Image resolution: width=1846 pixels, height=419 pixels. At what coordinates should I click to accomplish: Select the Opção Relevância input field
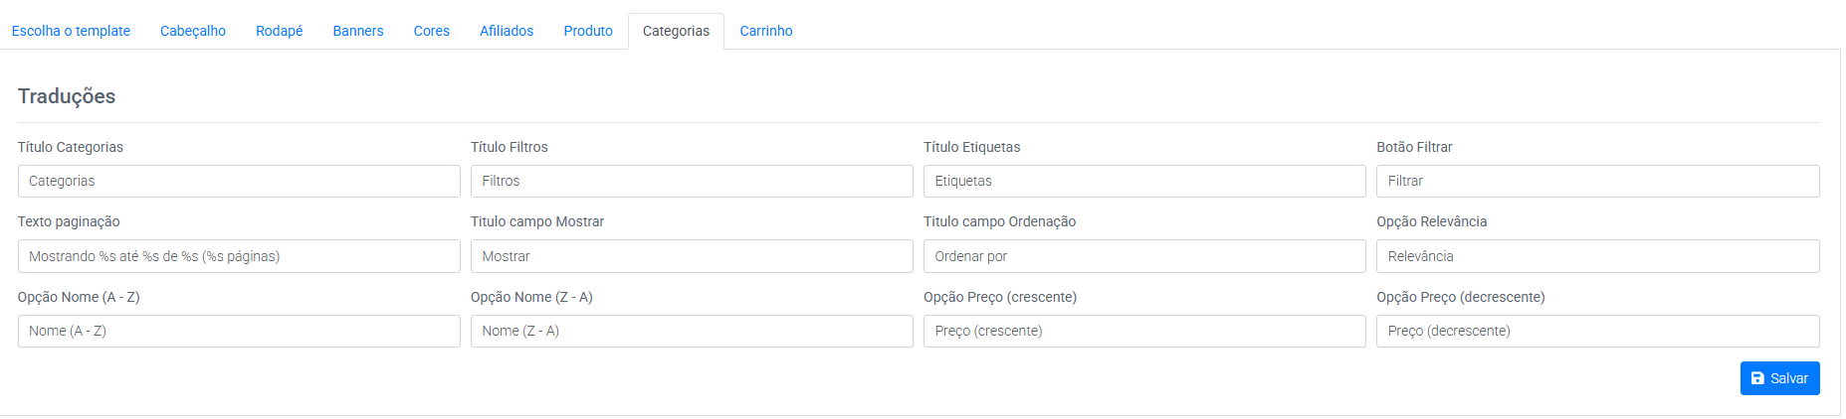pyautogui.click(x=1598, y=256)
